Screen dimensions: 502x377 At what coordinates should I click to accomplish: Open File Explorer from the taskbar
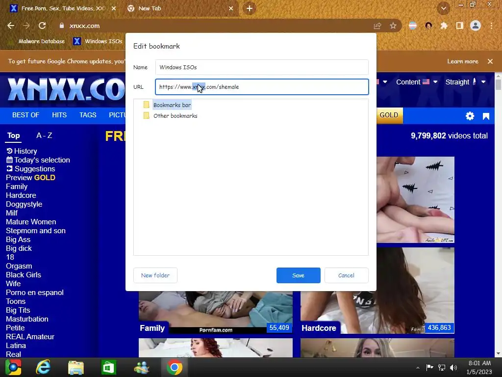click(x=76, y=367)
